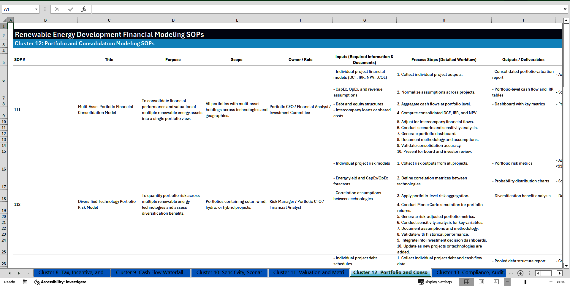Switch to the Cluster 9 Cash Flow Waterfall tab
Viewport: 570px width, 286px height.
pos(151,273)
